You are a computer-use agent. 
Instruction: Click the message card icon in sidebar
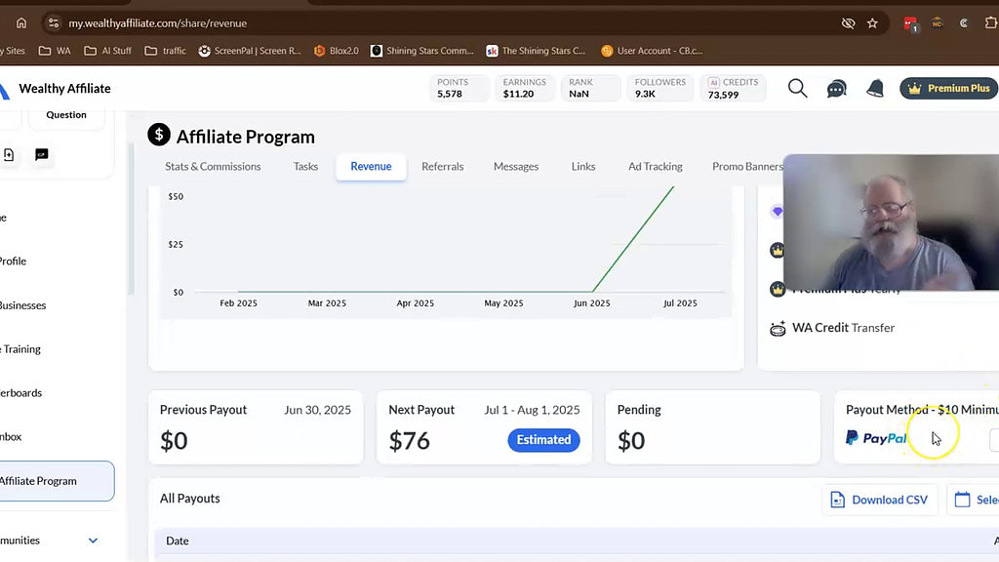pos(41,155)
